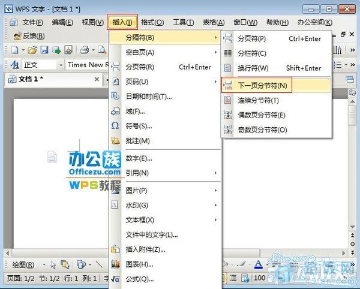Open the 表格(A) menu

click(214, 22)
